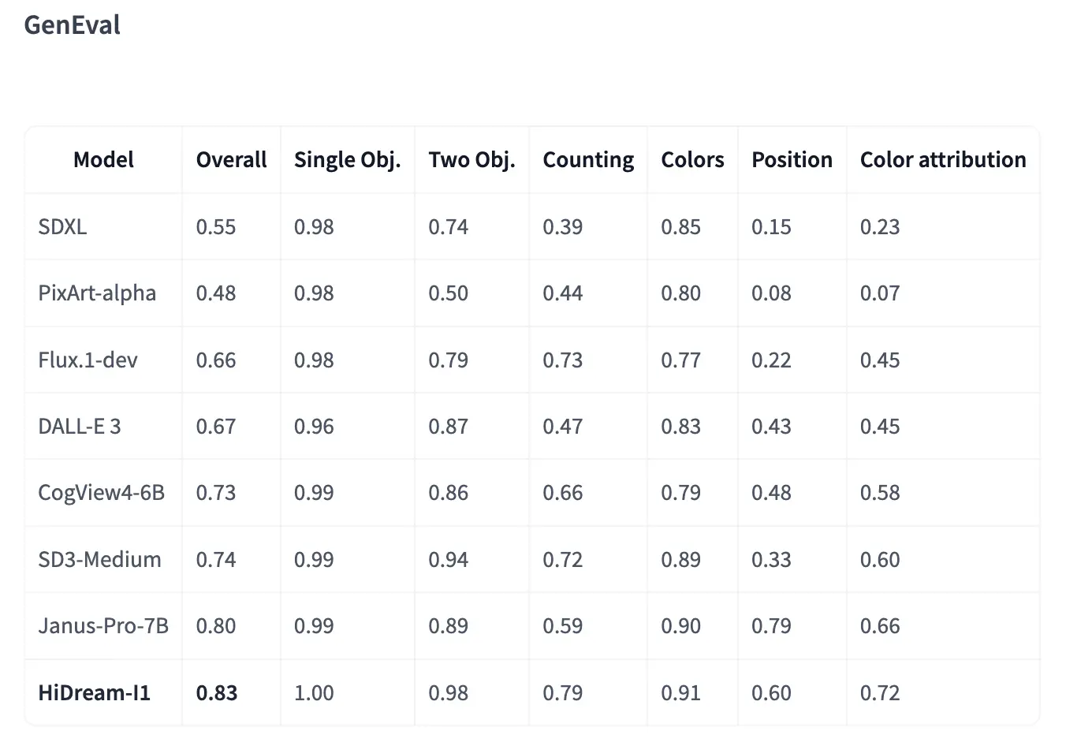Select the Color attribution column header

pos(943,160)
